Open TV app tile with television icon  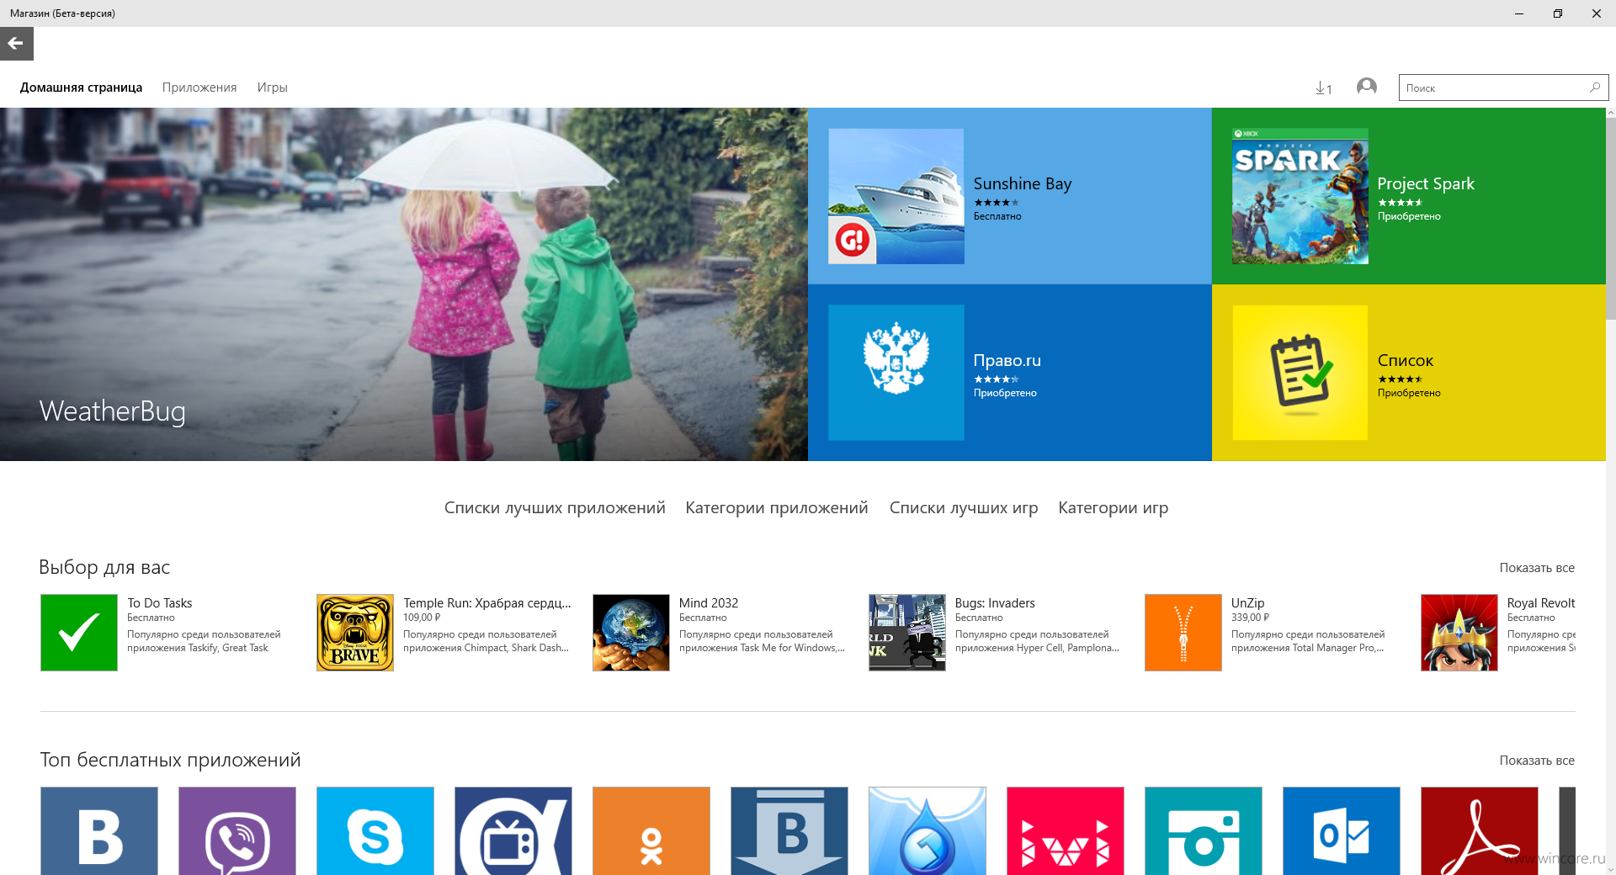(513, 831)
